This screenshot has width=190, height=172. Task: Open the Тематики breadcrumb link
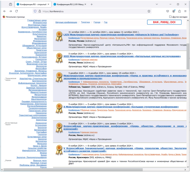coord(85,22)
